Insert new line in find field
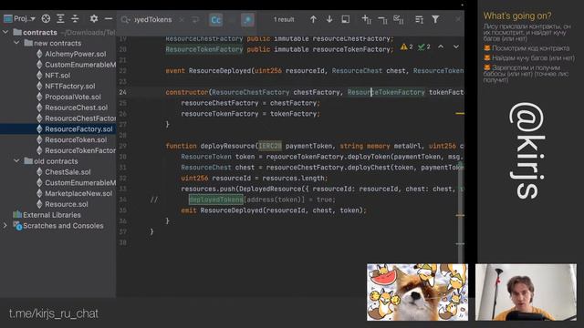The image size is (584, 328). (x=195, y=19)
